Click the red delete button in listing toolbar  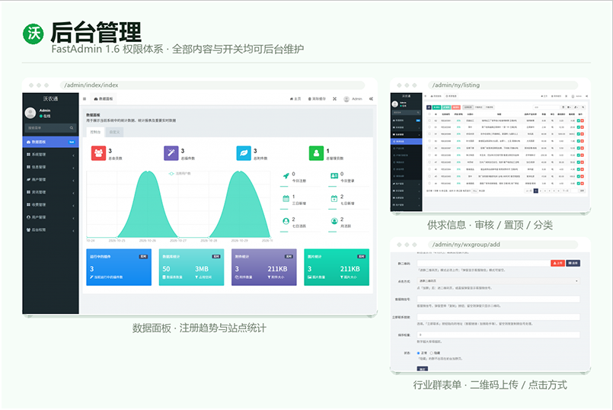[456, 107]
